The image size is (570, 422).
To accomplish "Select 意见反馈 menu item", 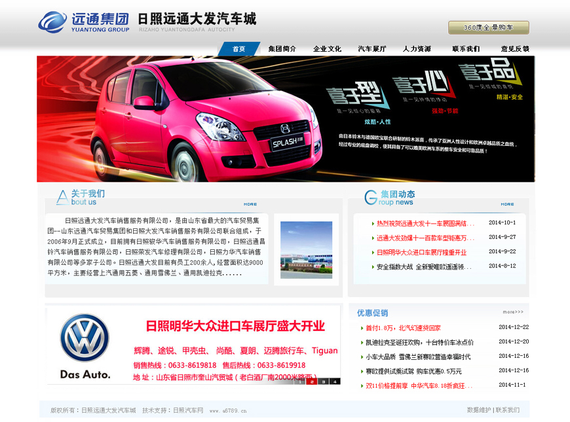I will pos(515,48).
